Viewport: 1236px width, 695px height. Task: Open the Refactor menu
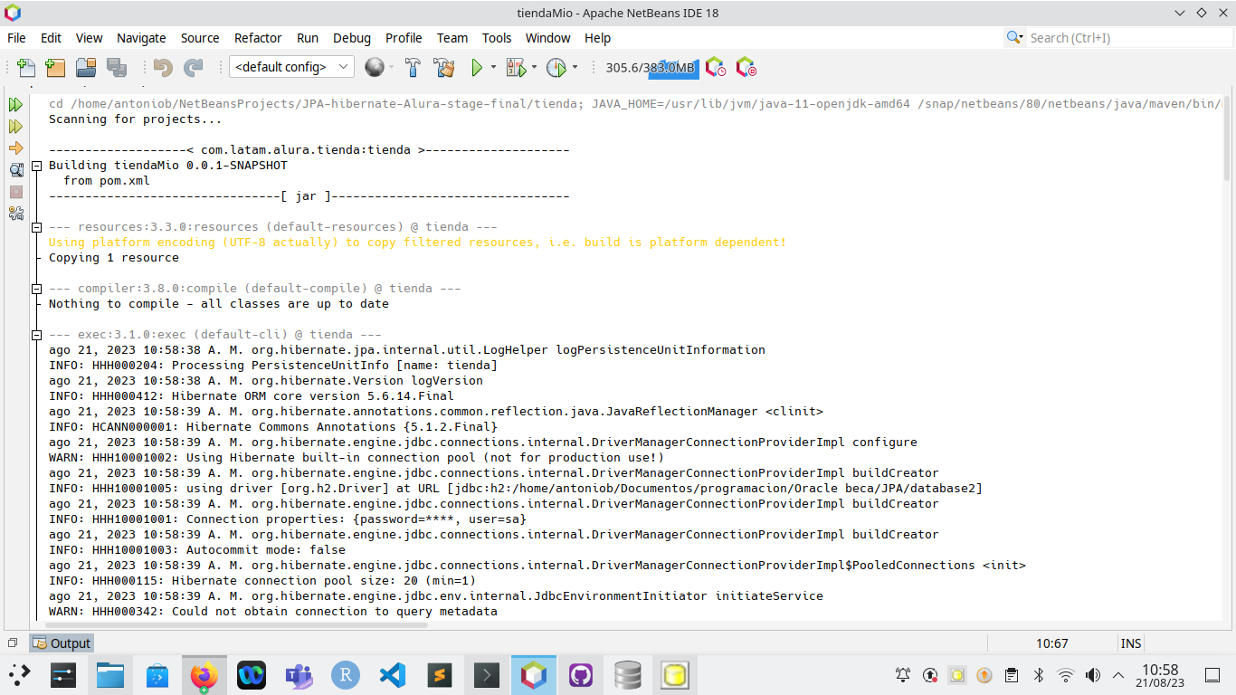point(258,38)
